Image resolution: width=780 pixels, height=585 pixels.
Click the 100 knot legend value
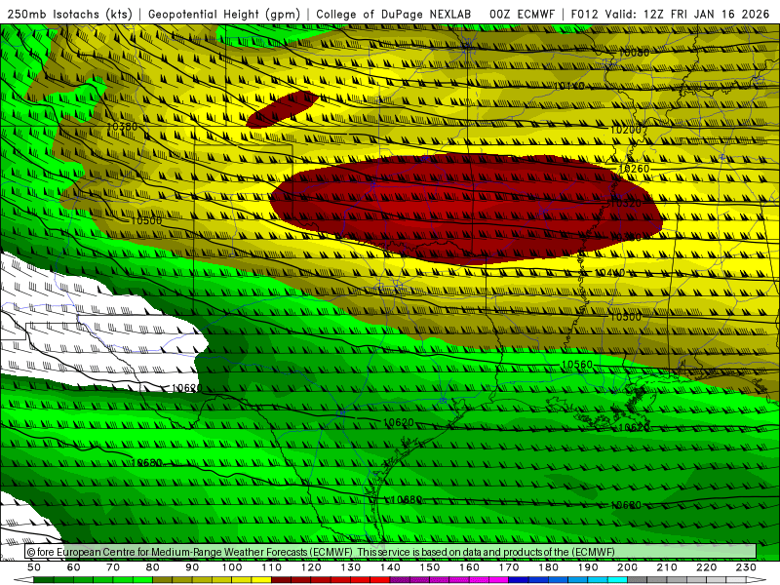click(232, 567)
